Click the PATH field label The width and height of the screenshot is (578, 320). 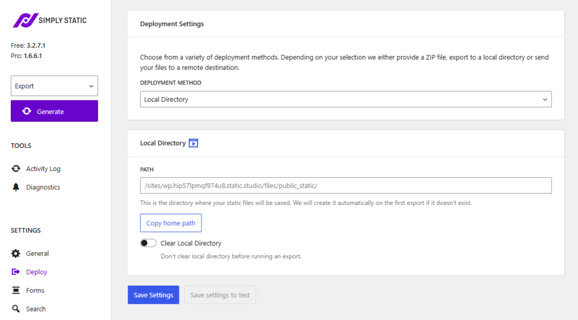point(147,169)
